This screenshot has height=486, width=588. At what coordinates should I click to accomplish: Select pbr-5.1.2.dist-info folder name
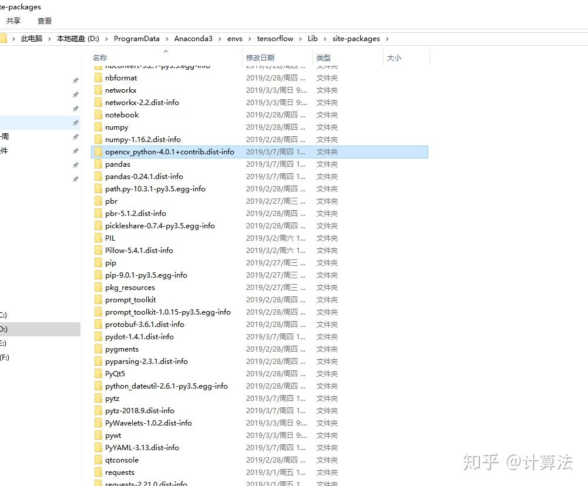135,213
